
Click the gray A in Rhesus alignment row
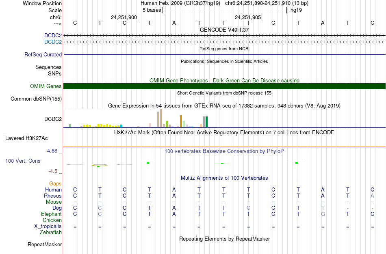click(372, 196)
